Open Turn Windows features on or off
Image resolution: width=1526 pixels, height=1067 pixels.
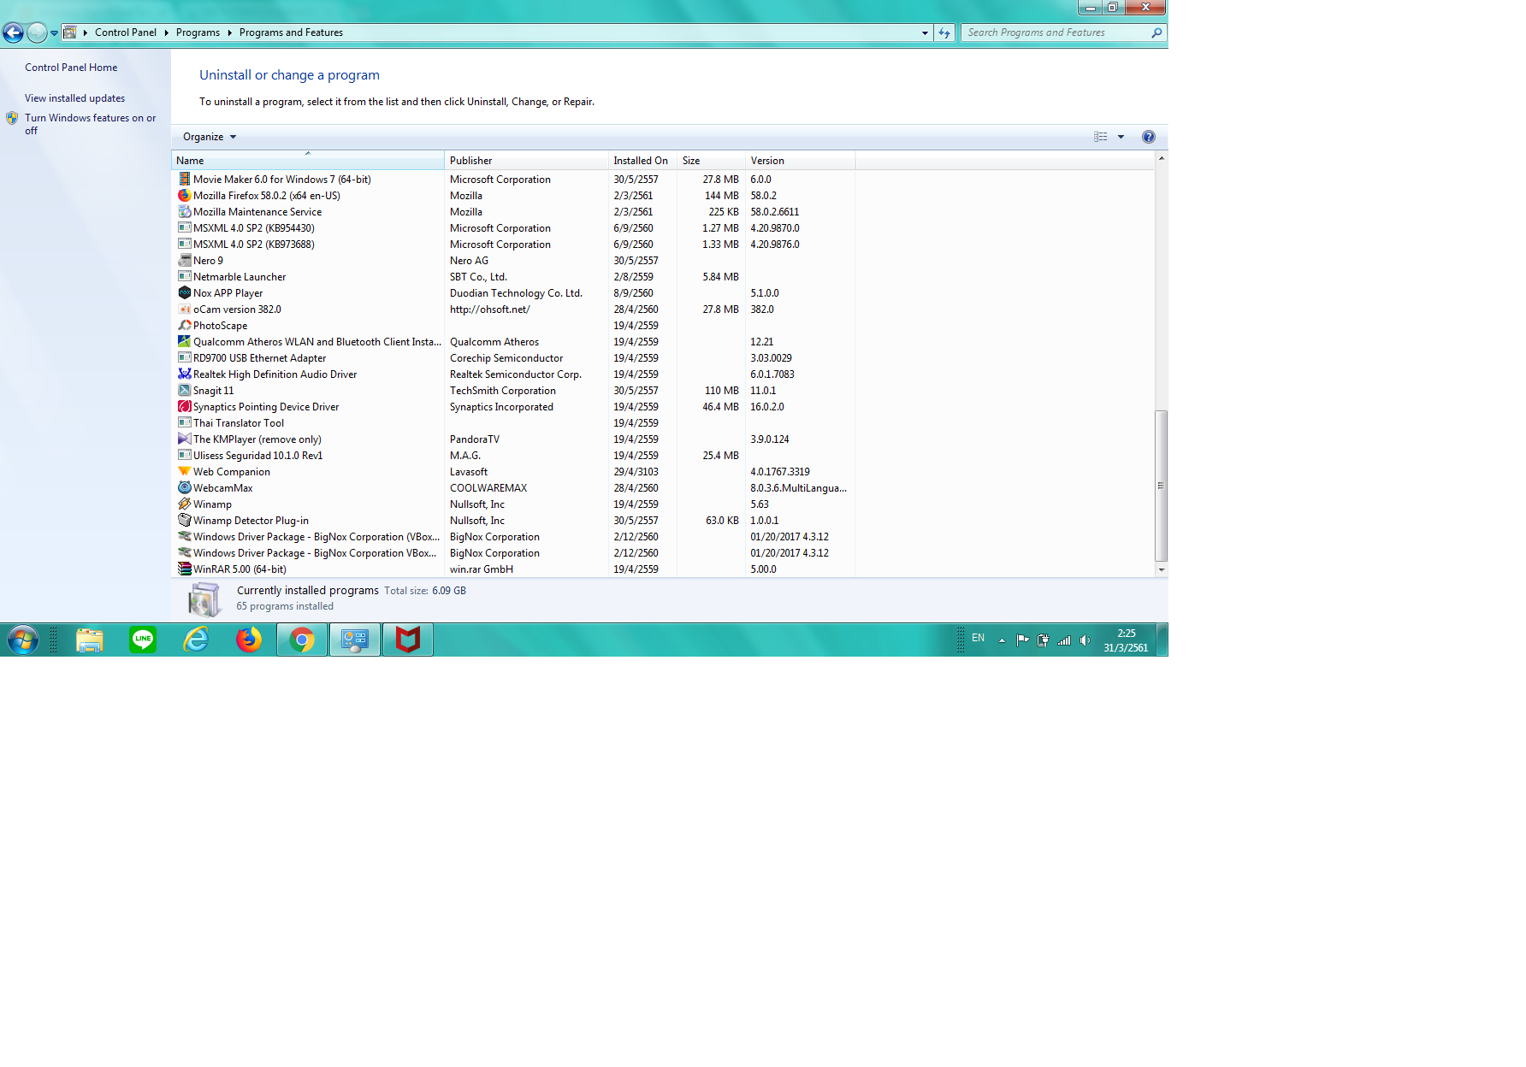(x=90, y=124)
